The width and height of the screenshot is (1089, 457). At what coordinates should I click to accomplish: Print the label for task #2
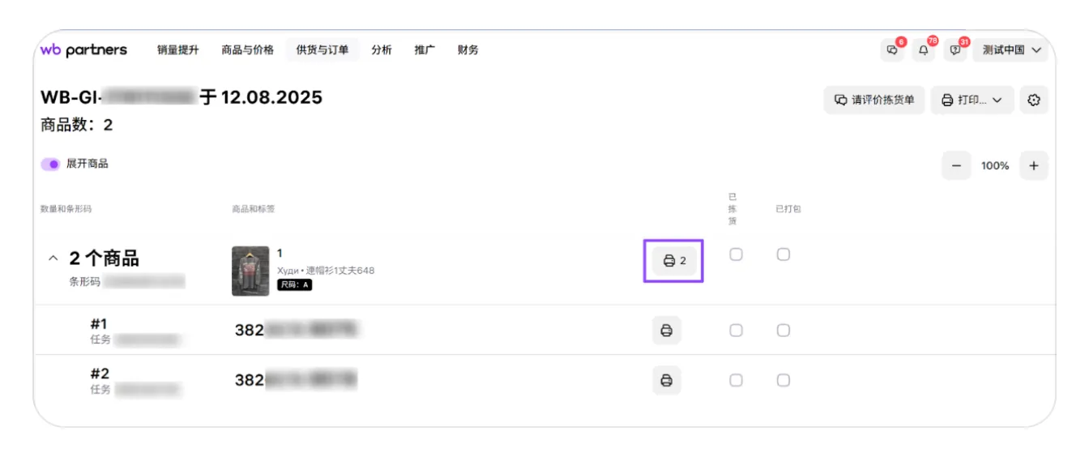(x=667, y=380)
